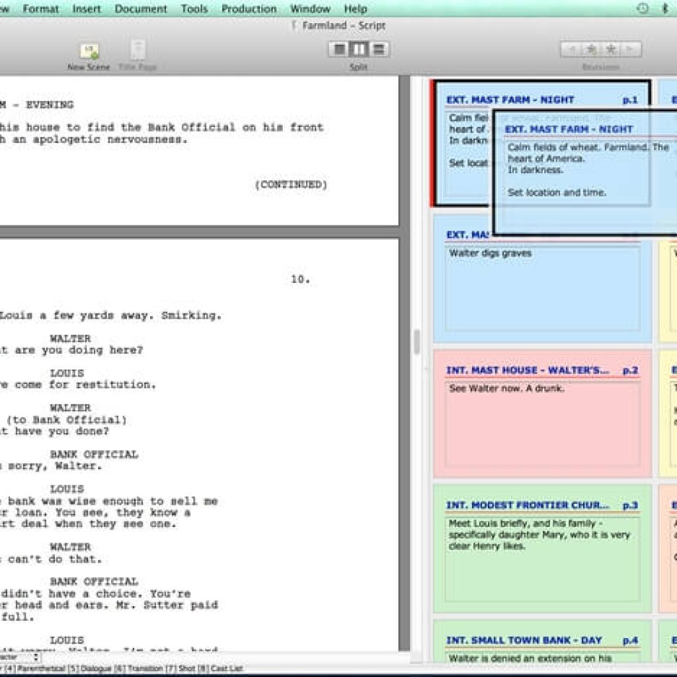Go to the next revision arrow
677x677 pixels.
[630, 50]
